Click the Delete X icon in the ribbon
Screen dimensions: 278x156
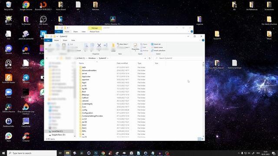tap(99, 45)
